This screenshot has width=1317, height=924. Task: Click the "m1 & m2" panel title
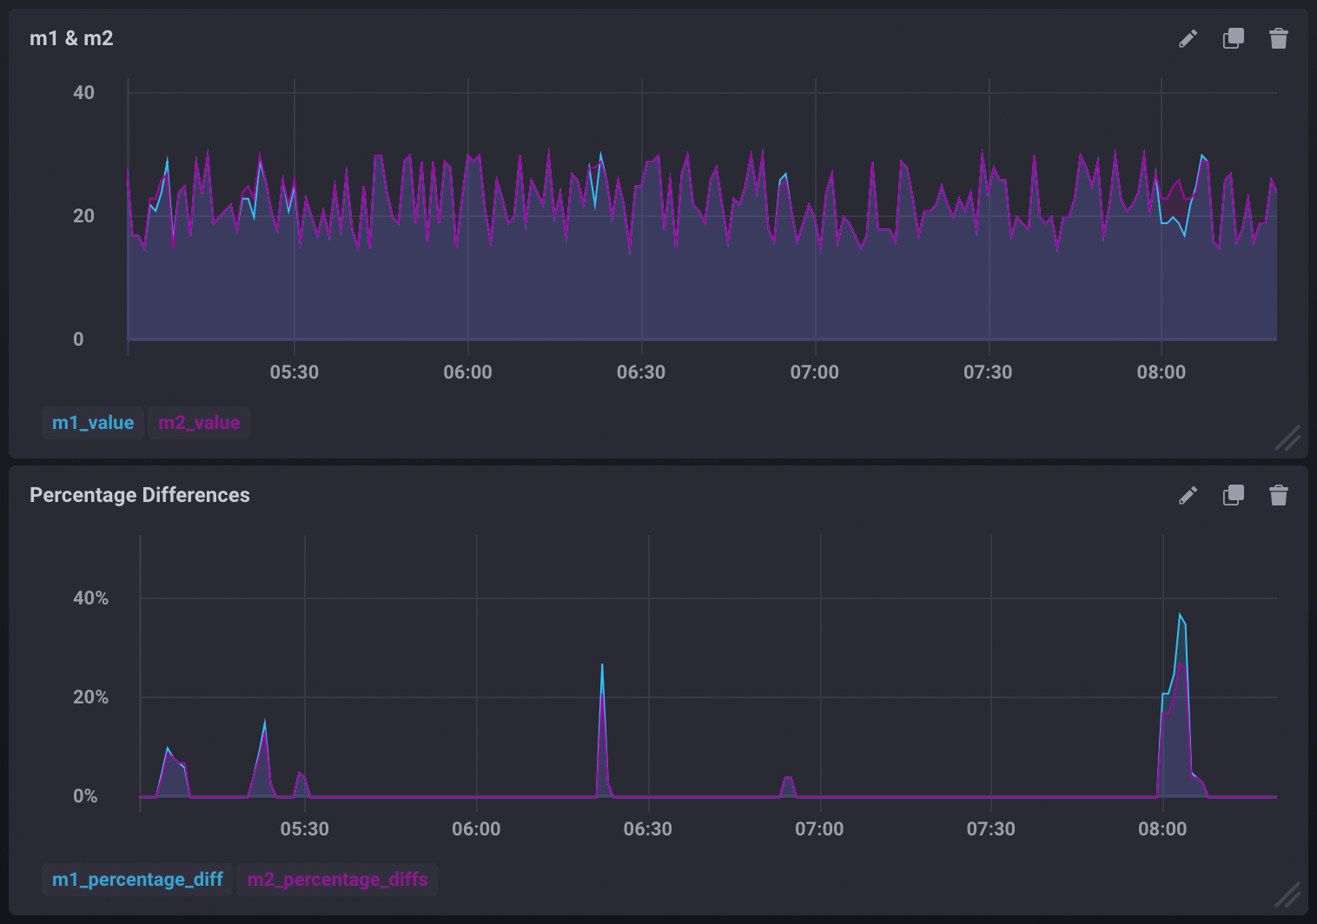(x=71, y=38)
